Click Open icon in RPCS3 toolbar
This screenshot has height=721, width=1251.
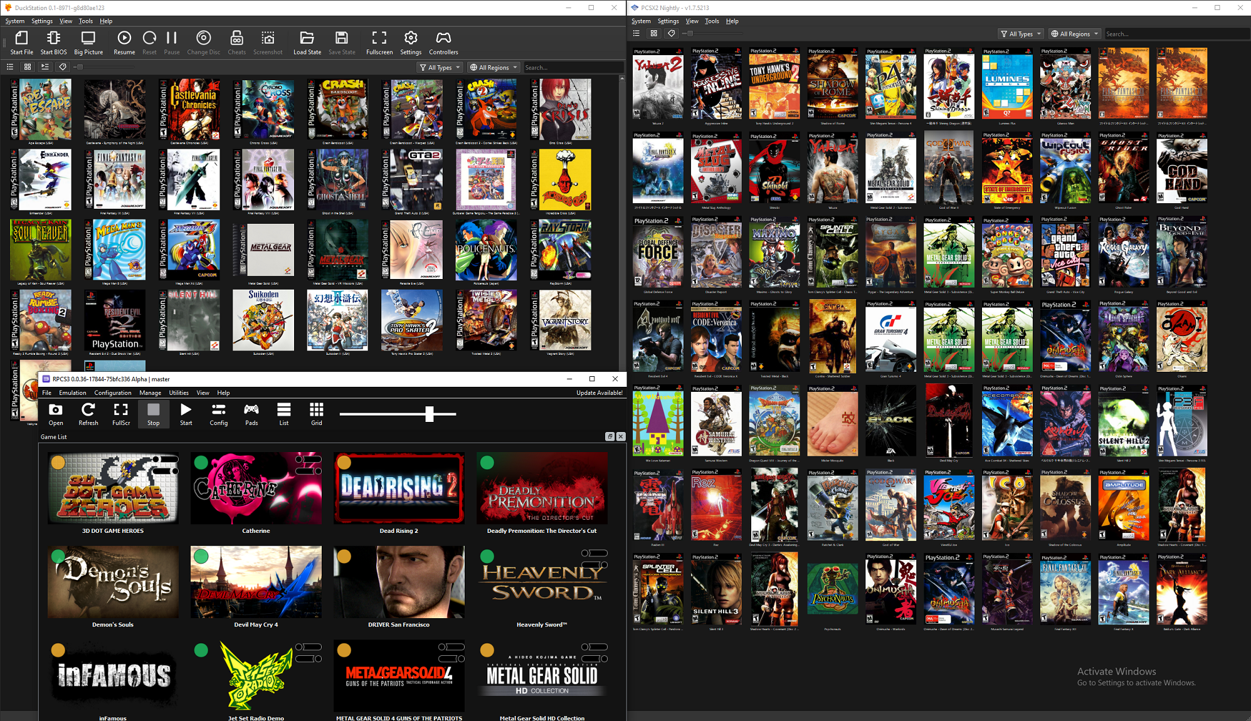[56, 414]
